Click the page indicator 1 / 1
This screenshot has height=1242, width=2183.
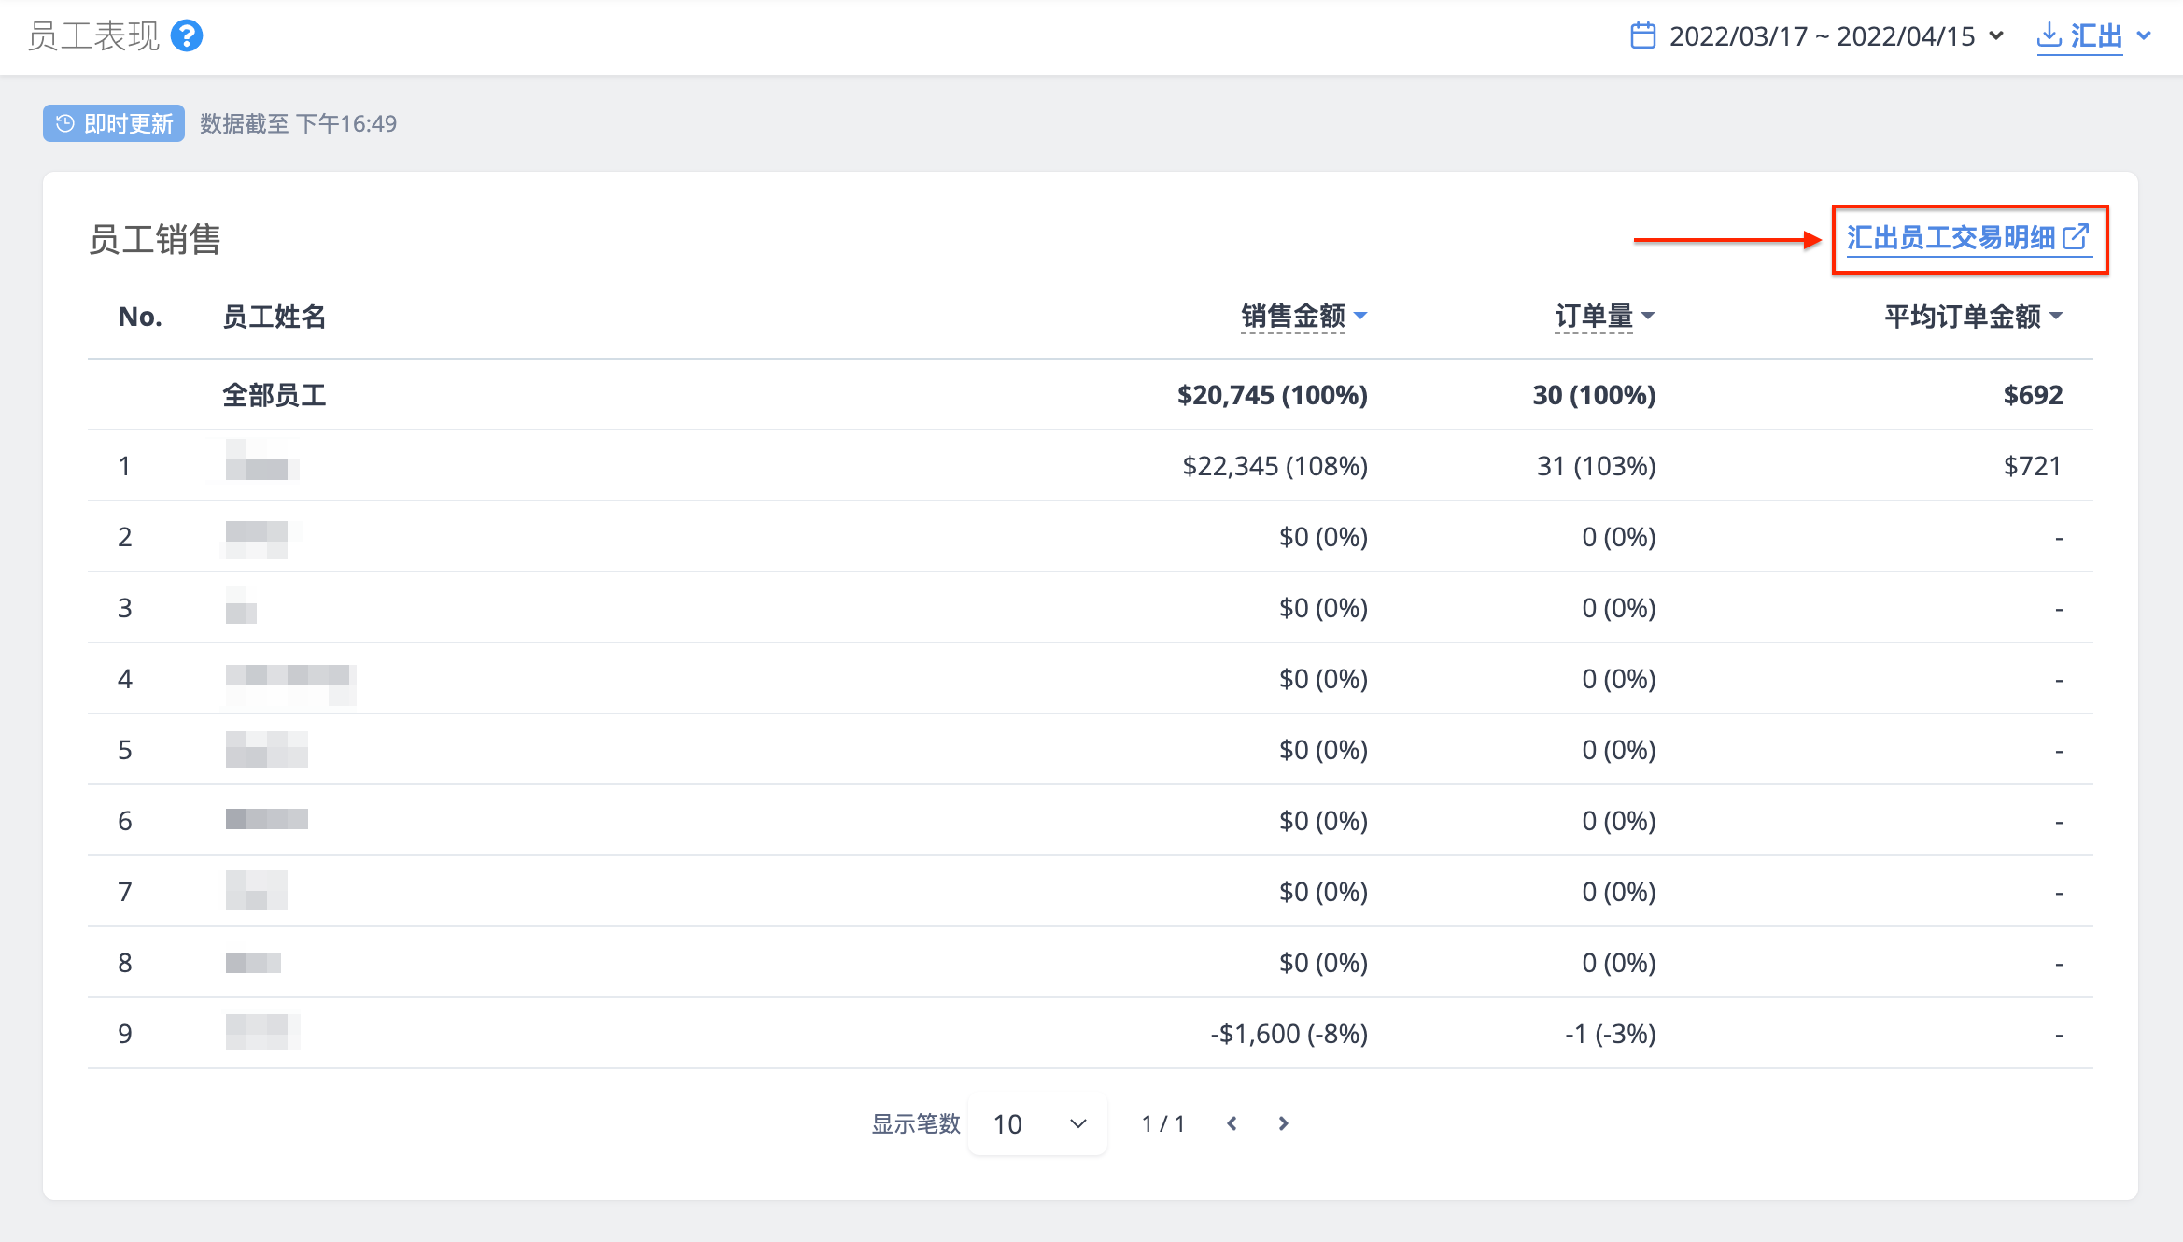point(1163,1123)
